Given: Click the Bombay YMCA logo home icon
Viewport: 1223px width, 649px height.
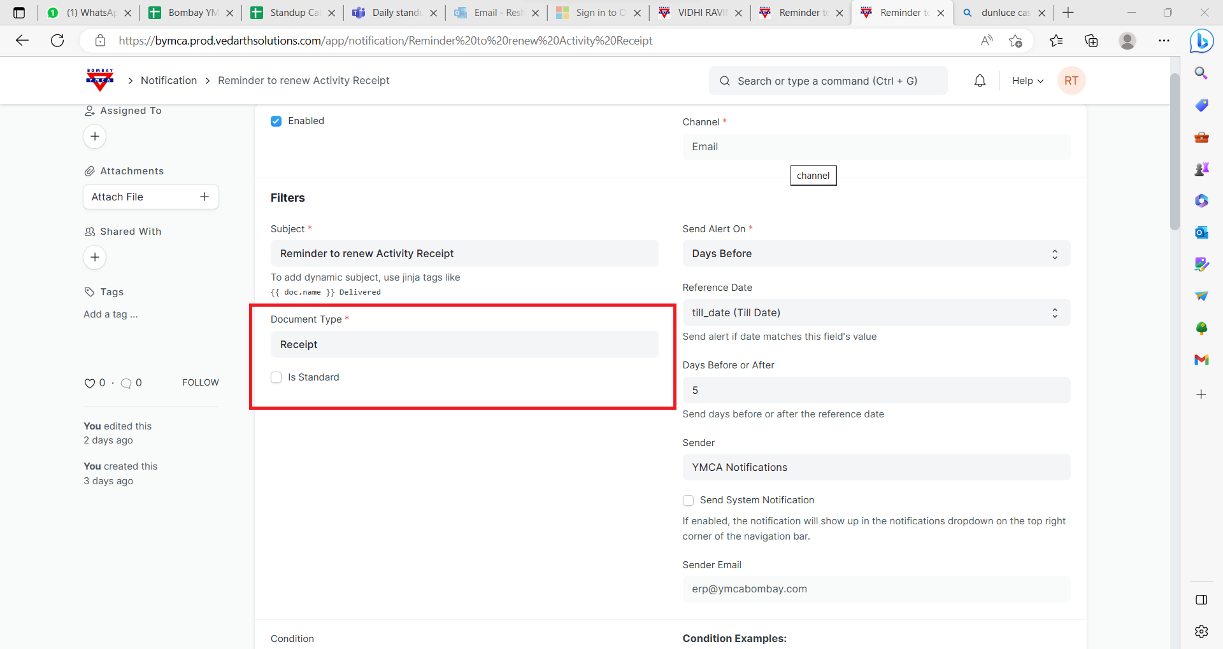Looking at the screenshot, I should point(100,80).
